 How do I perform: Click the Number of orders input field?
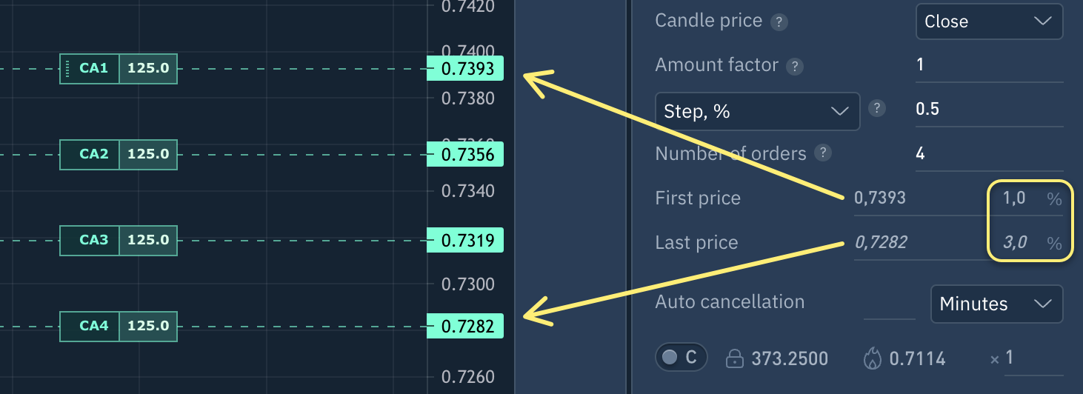pos(989,154)
